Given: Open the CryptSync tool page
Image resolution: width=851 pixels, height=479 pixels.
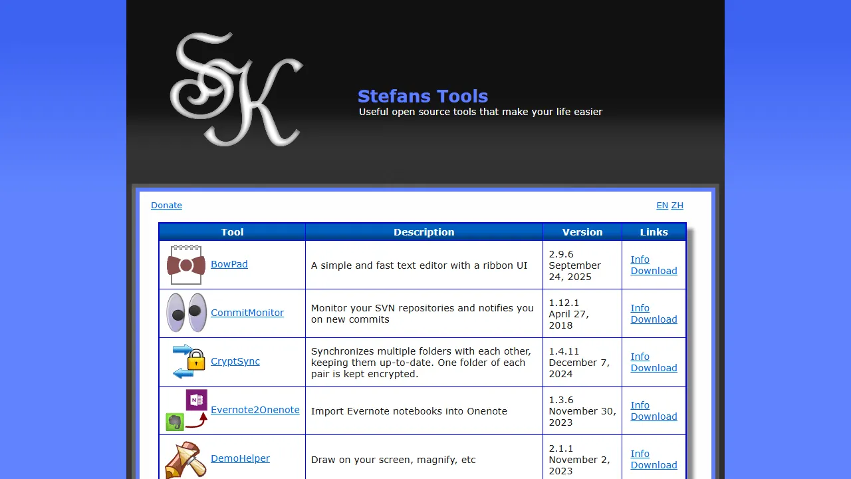Looking at the screenshot, I should [235, 361].
